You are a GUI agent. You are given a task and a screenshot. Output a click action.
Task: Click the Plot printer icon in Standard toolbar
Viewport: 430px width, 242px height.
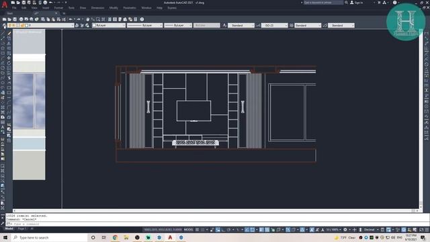(x=21, y=19)
